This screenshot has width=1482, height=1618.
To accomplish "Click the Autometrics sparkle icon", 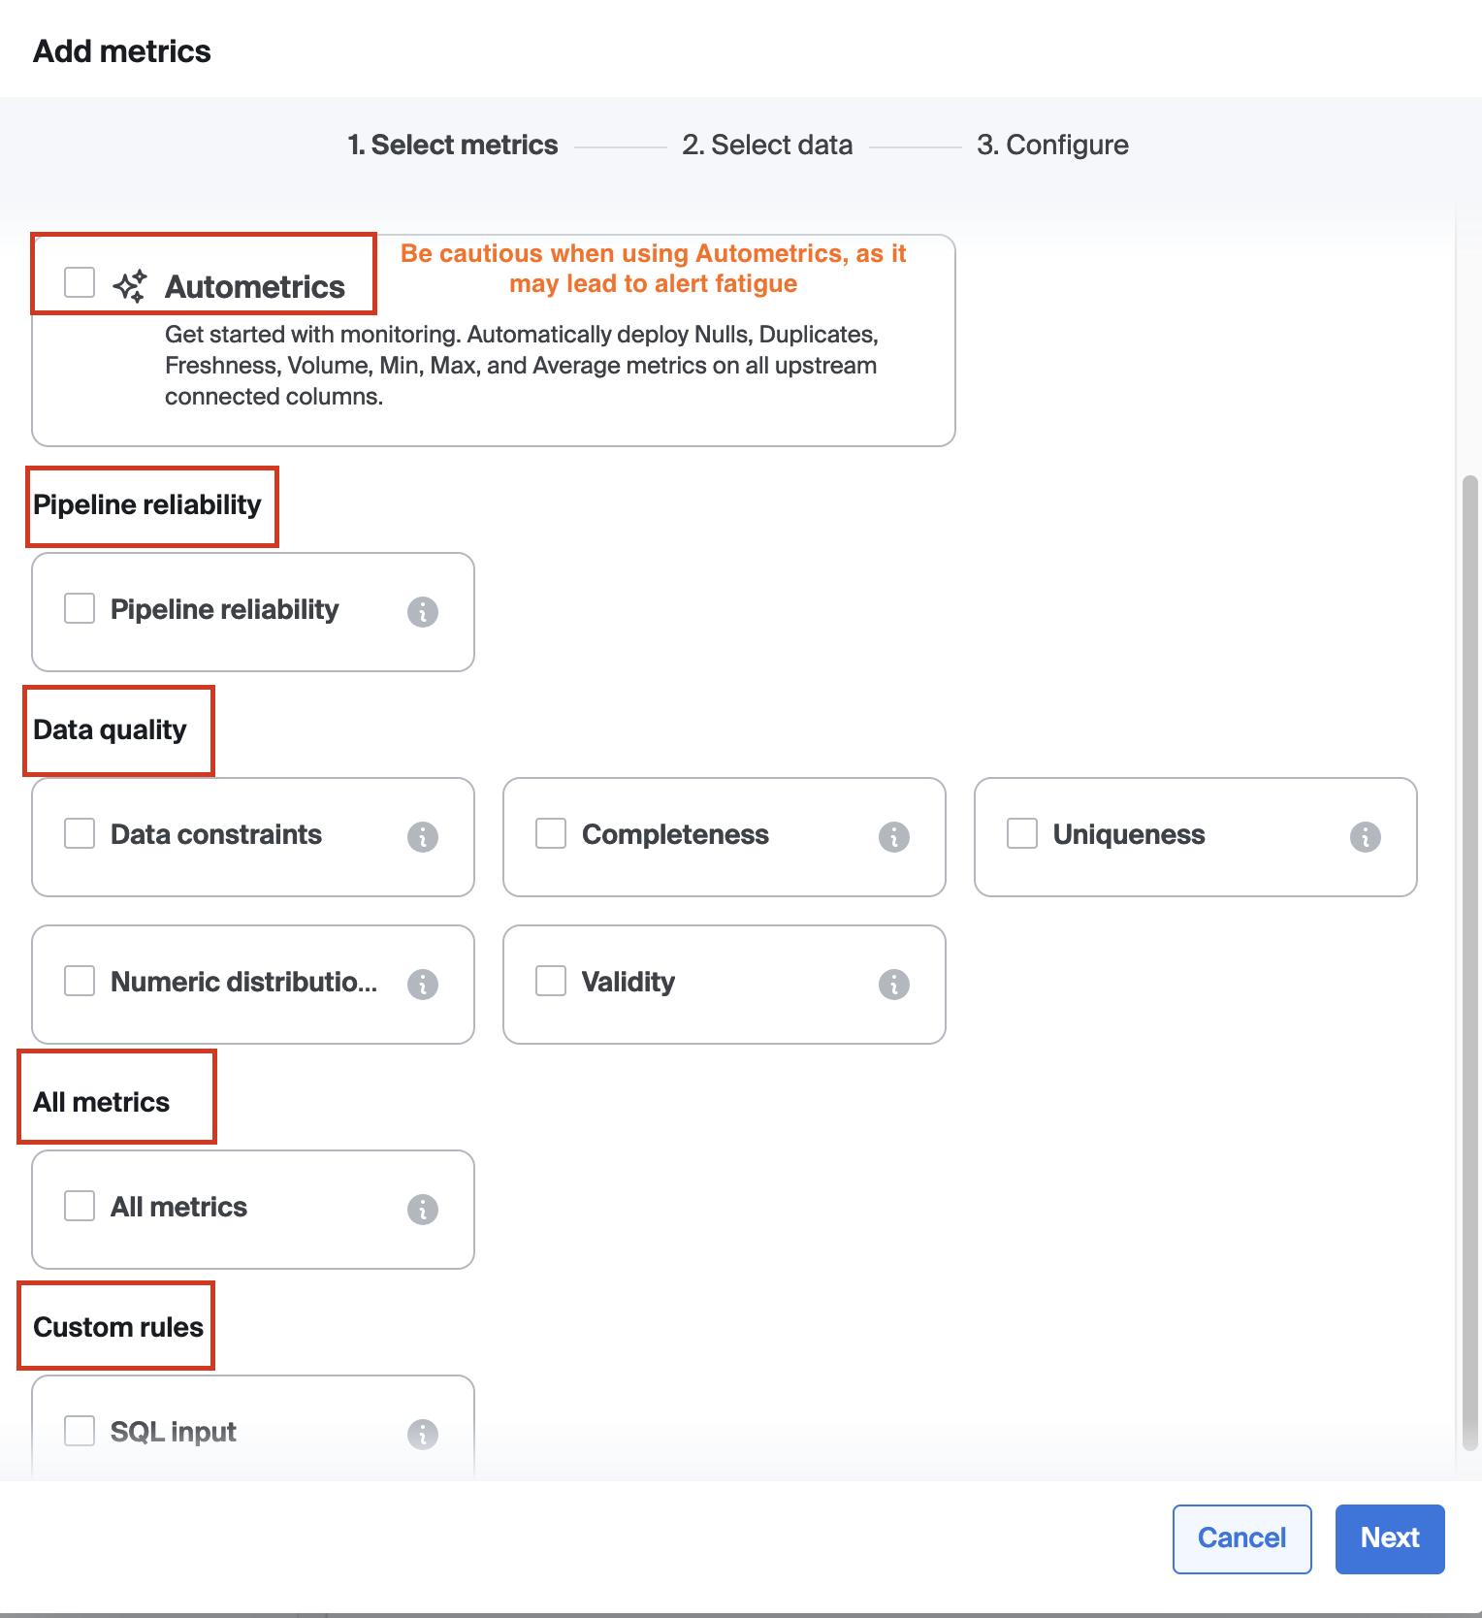I will click(x=130, y=286).
